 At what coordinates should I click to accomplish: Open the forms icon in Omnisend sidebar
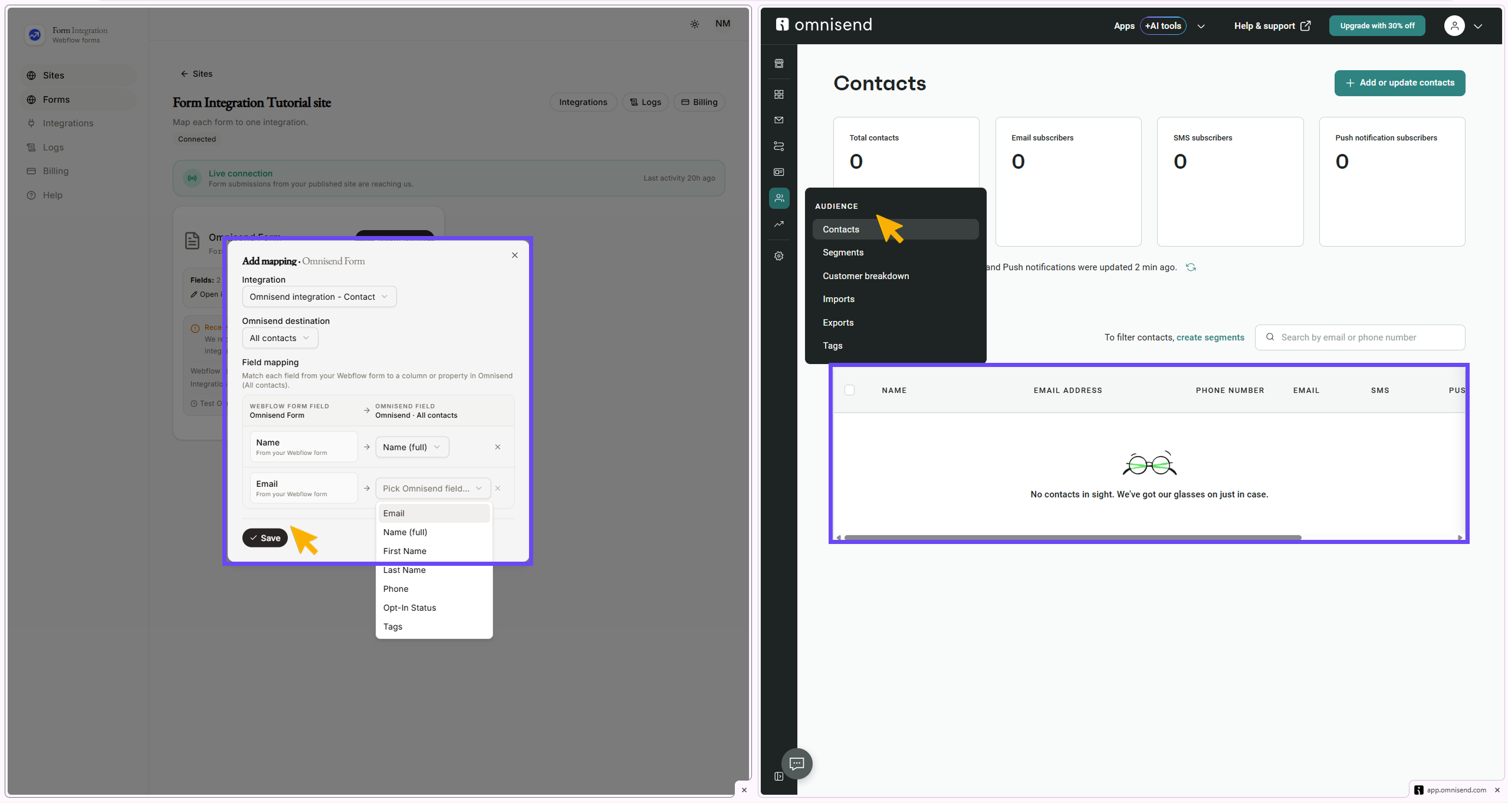click(778, 172)
